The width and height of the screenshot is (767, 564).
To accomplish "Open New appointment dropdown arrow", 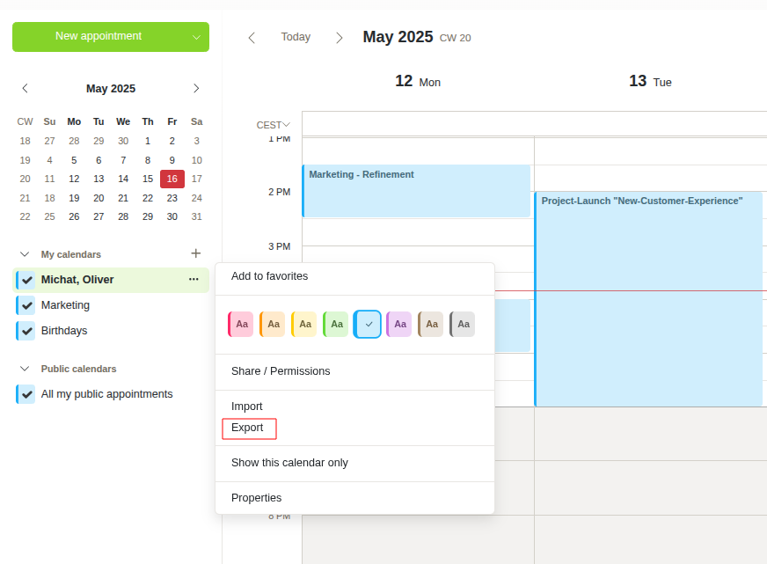I will pos(196,37).
